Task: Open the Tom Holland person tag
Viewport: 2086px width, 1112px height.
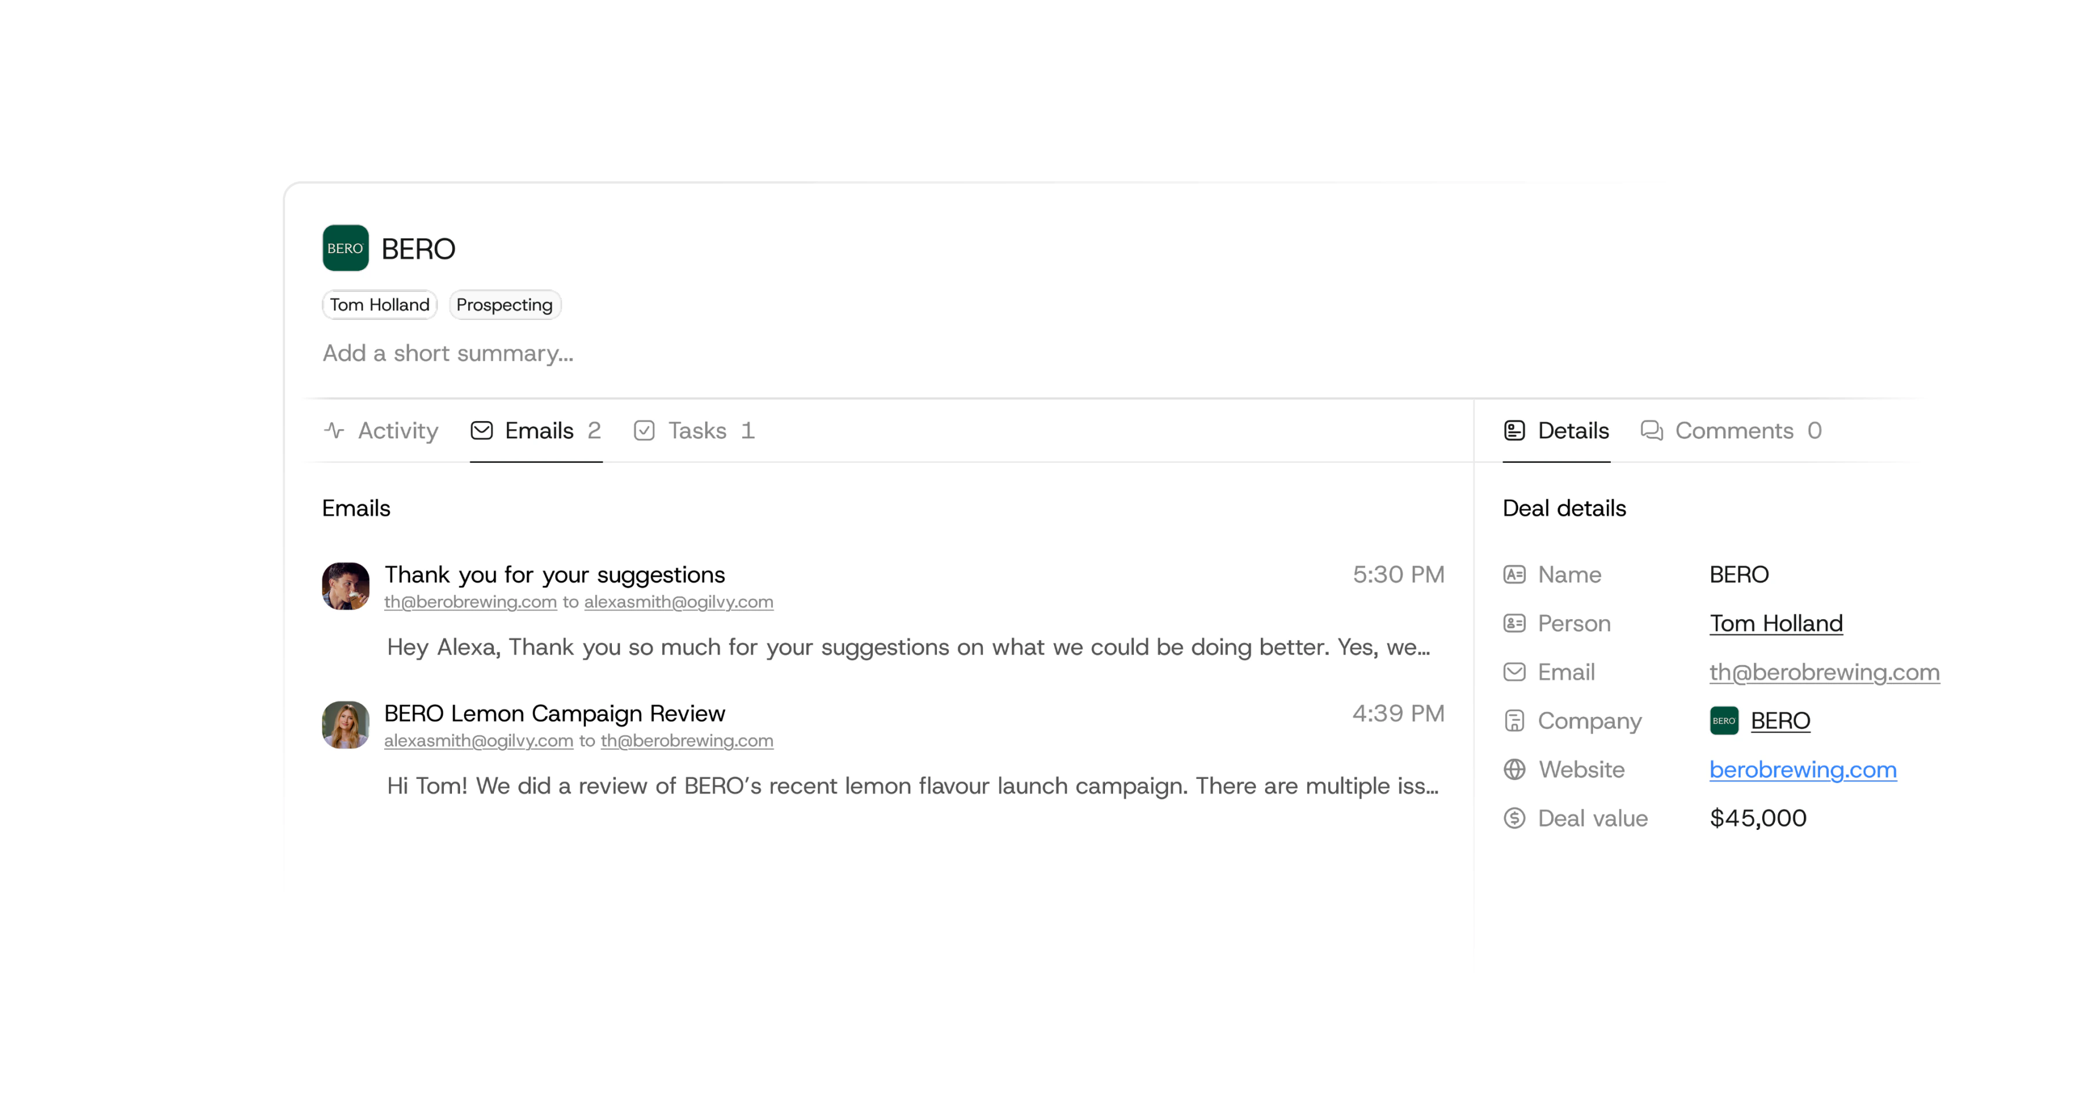Action: click(x=380, y=305)
